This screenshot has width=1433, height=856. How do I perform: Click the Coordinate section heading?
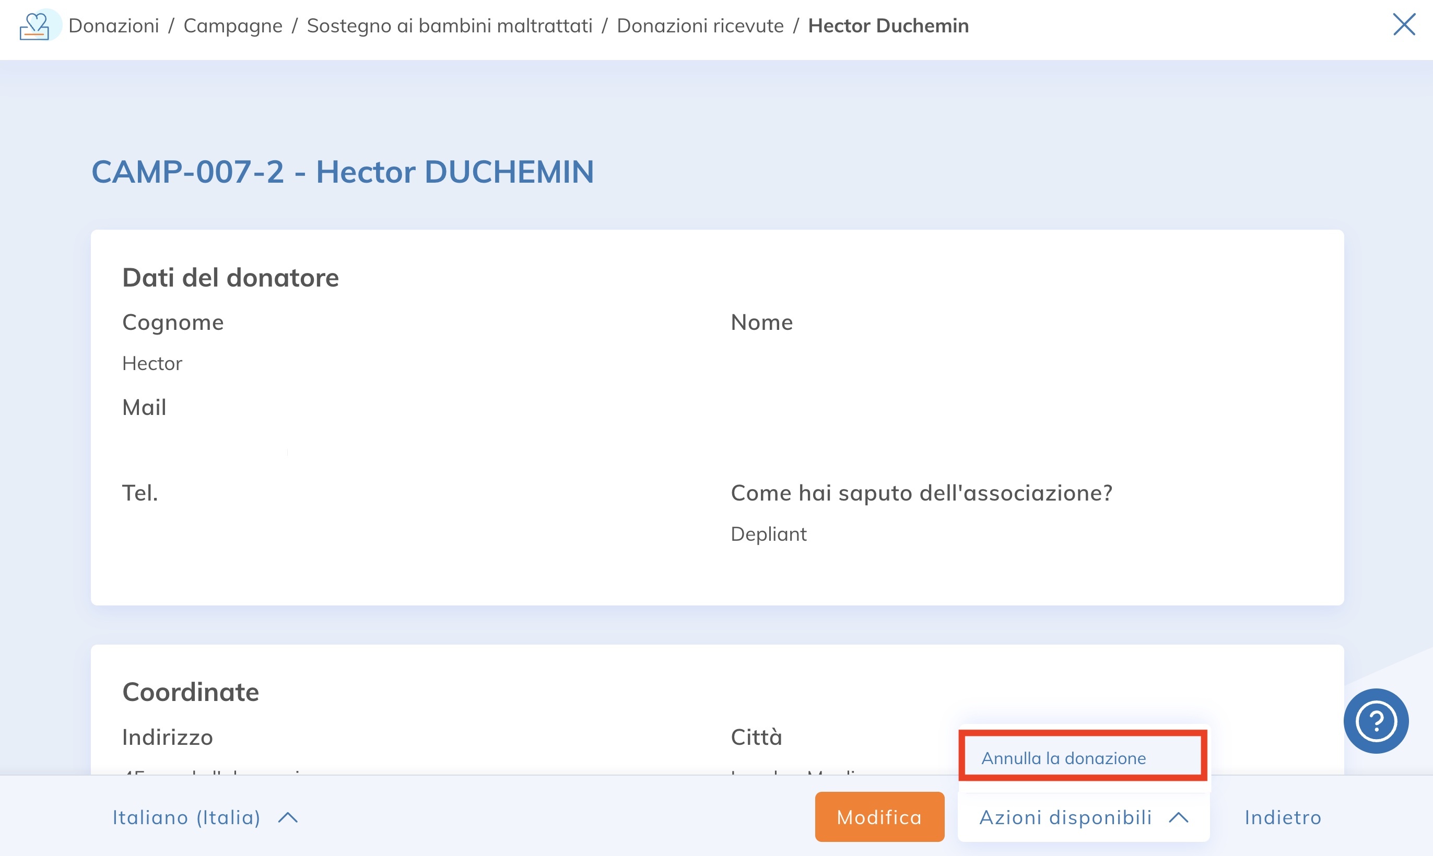191,692
